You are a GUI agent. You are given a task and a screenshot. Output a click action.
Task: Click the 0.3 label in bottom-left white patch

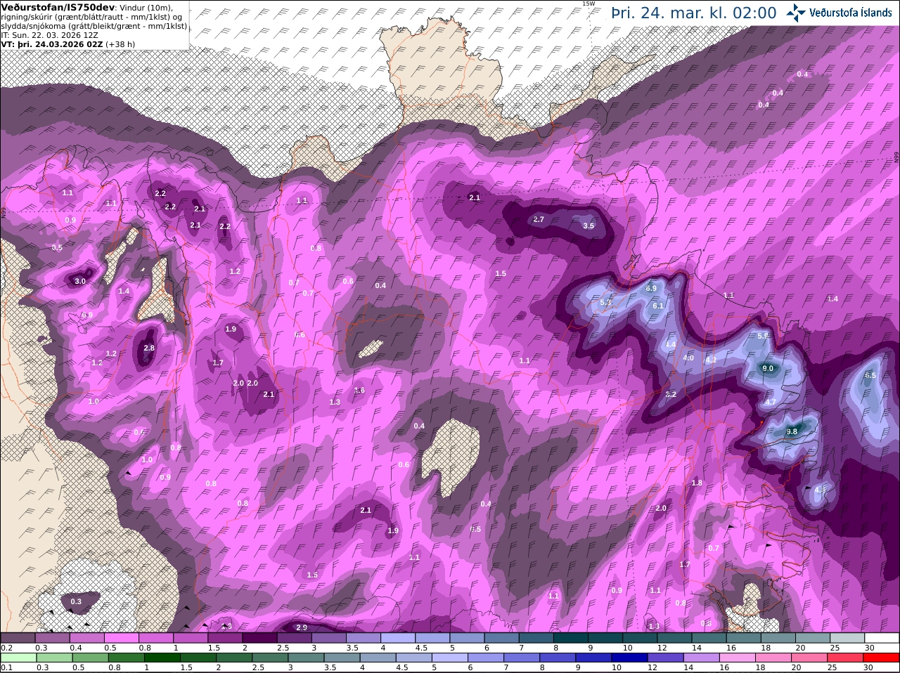click(x=76, y=601)
